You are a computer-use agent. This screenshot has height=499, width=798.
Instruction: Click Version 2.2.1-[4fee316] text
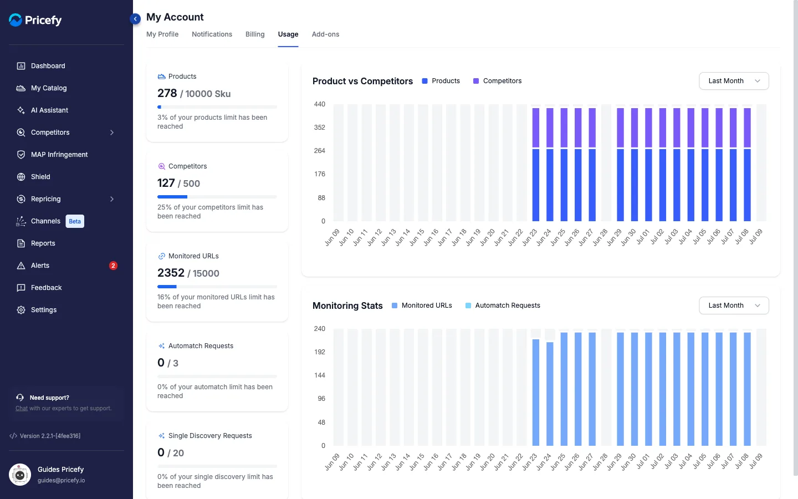pos(50,436)
